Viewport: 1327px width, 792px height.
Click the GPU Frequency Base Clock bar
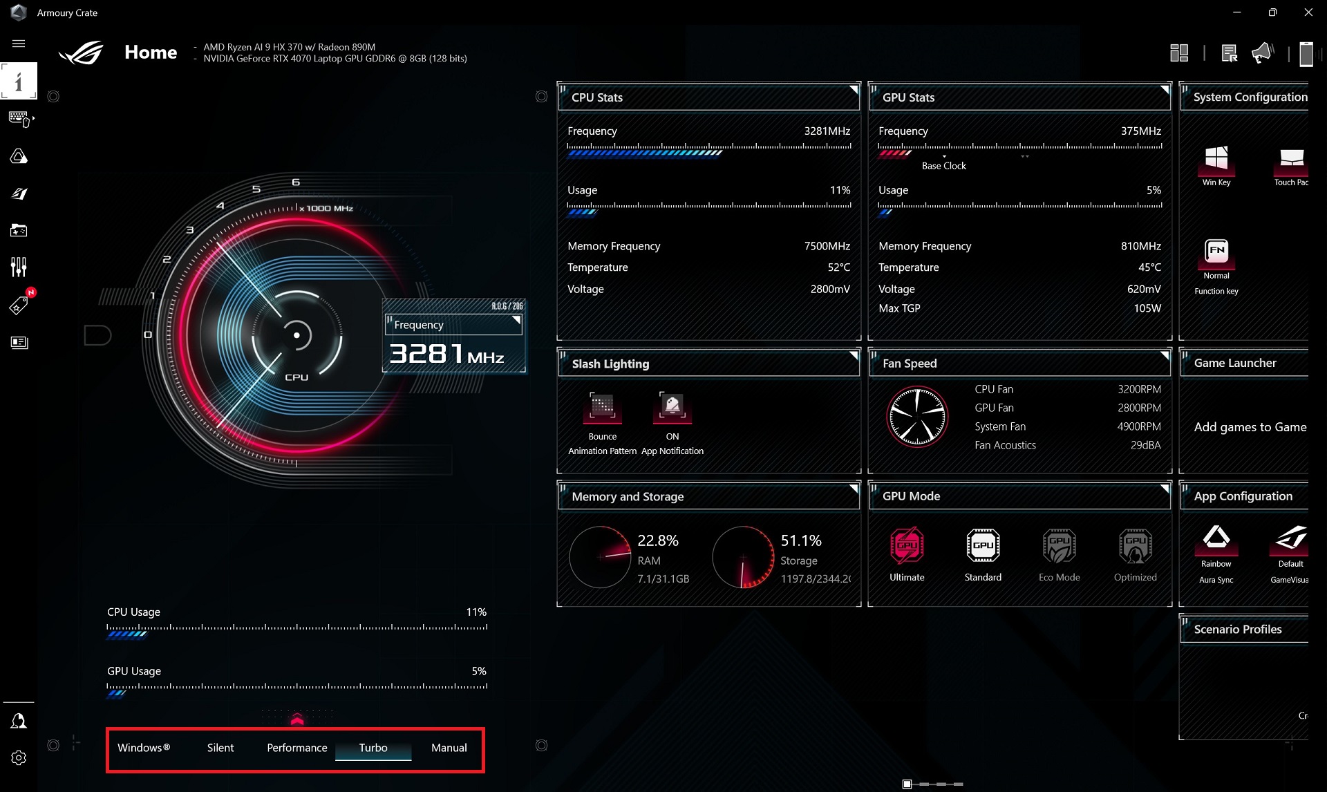click(1020, 149)
